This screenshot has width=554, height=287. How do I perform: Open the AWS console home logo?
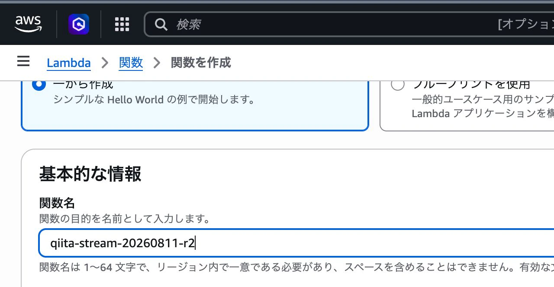[x=28, y=24]
